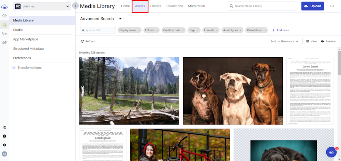Open the left rail icon below the Asset Management icon
This screenshot has width=341, height=161.
(4, 33)
